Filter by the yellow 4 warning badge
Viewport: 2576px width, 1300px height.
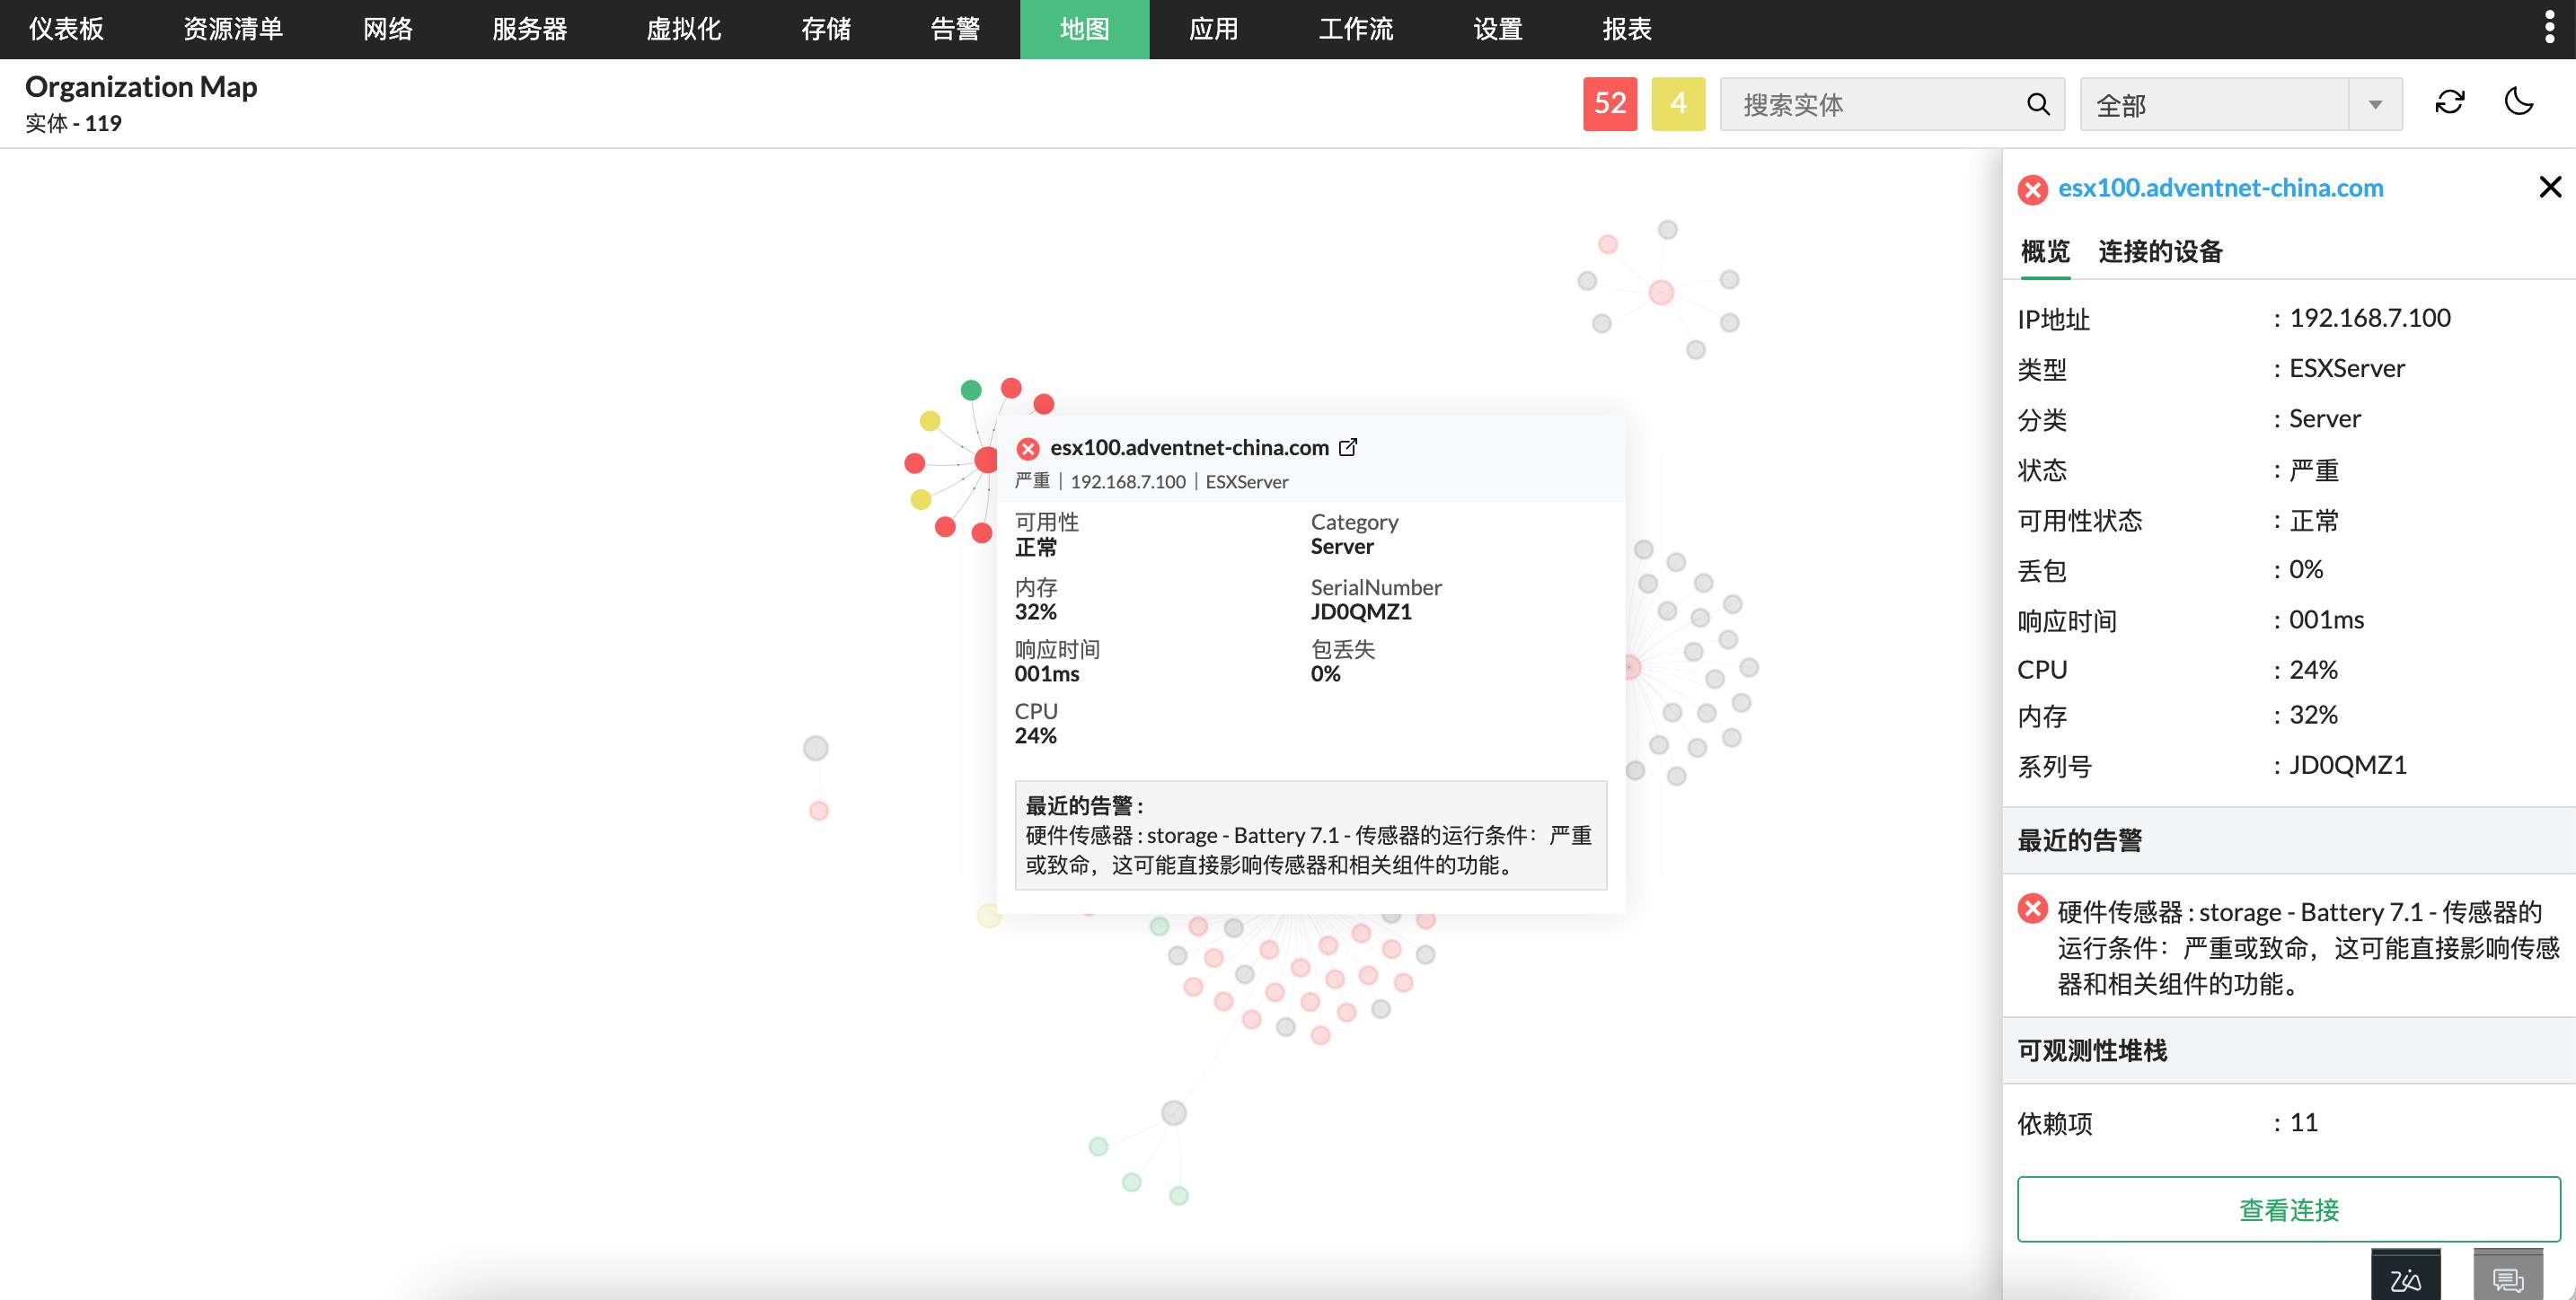point(1677,103)
